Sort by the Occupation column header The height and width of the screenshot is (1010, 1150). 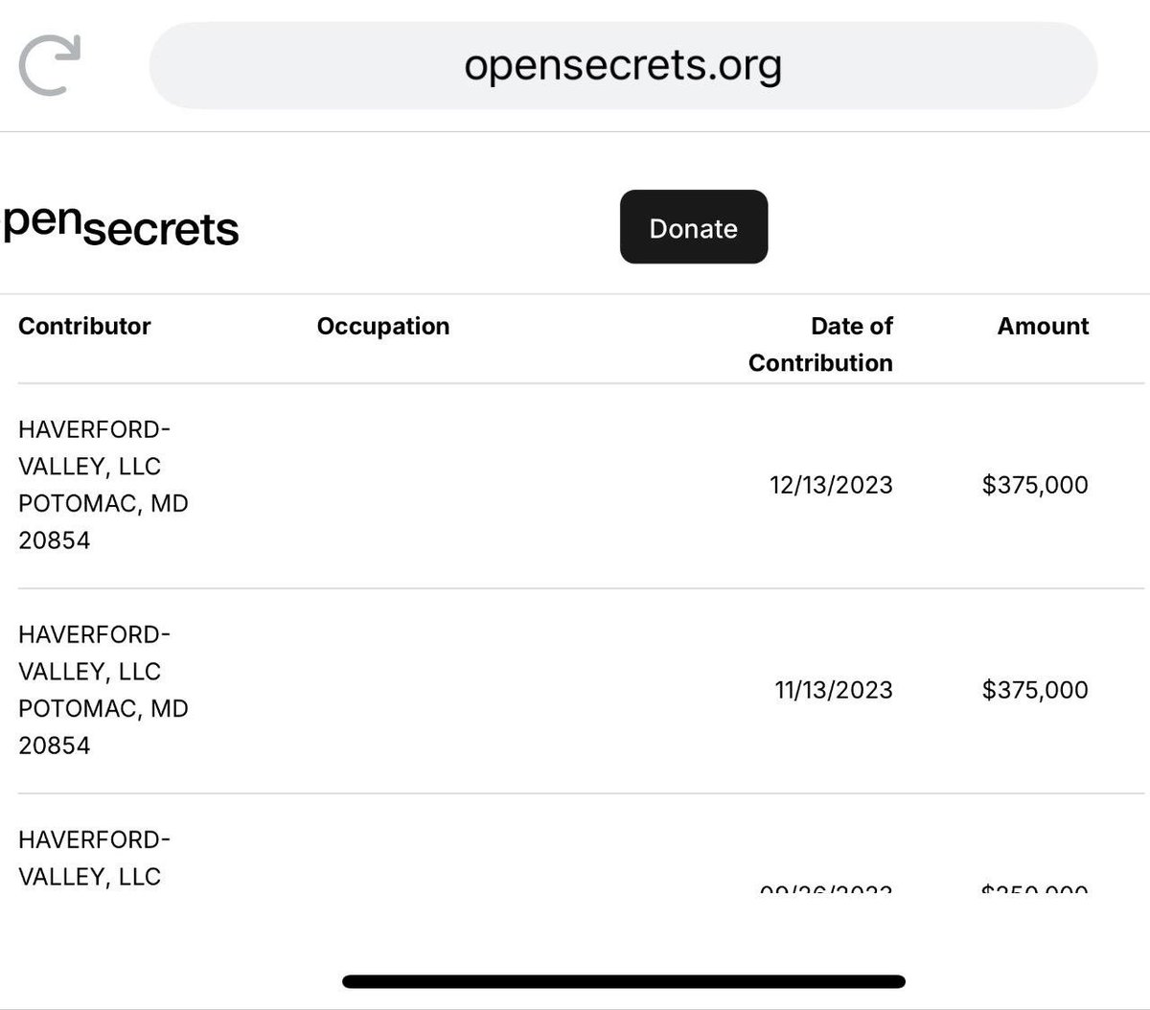(x=383, y=326)
